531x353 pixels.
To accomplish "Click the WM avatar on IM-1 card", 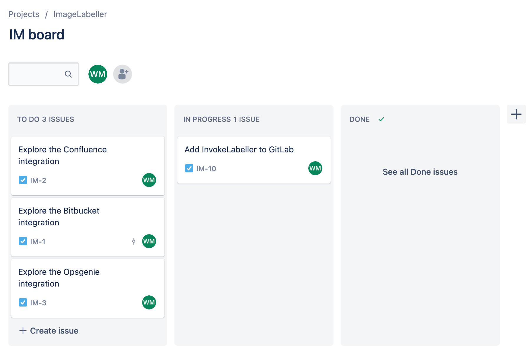I will [x=149, y=241].
